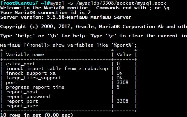Select the report_password variable name
187x117 pixels.
(28, 97)
